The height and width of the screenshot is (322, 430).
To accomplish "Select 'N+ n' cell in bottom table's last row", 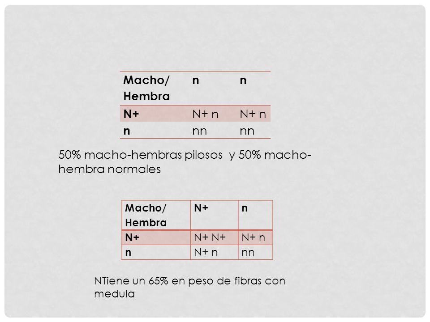I will pyautogui.click(x=215, y=252).
